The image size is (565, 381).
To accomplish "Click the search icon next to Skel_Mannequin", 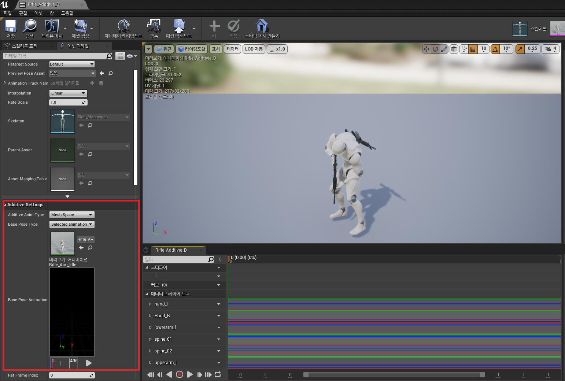I will pyautogui.click(x=90, y=125).
